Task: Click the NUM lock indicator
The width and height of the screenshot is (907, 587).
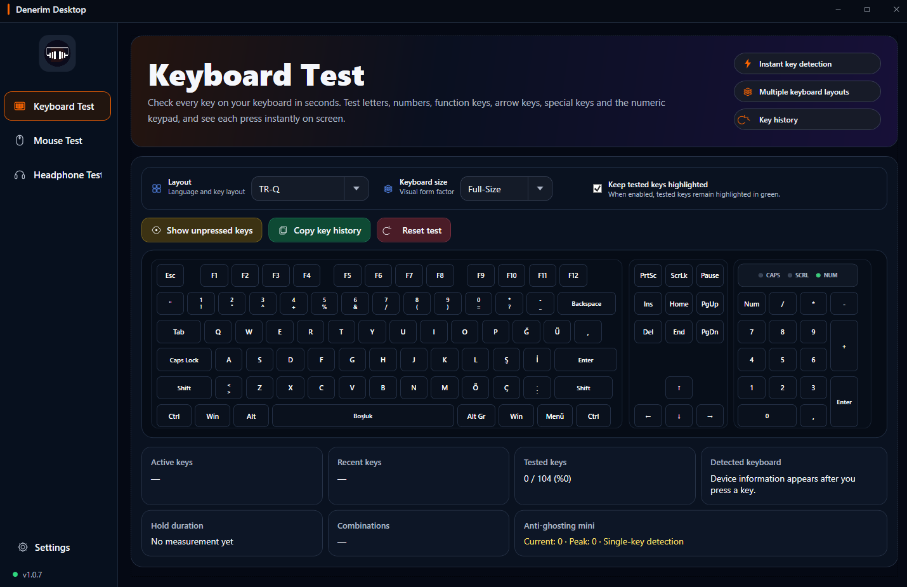Action: (x=826, y=275)
